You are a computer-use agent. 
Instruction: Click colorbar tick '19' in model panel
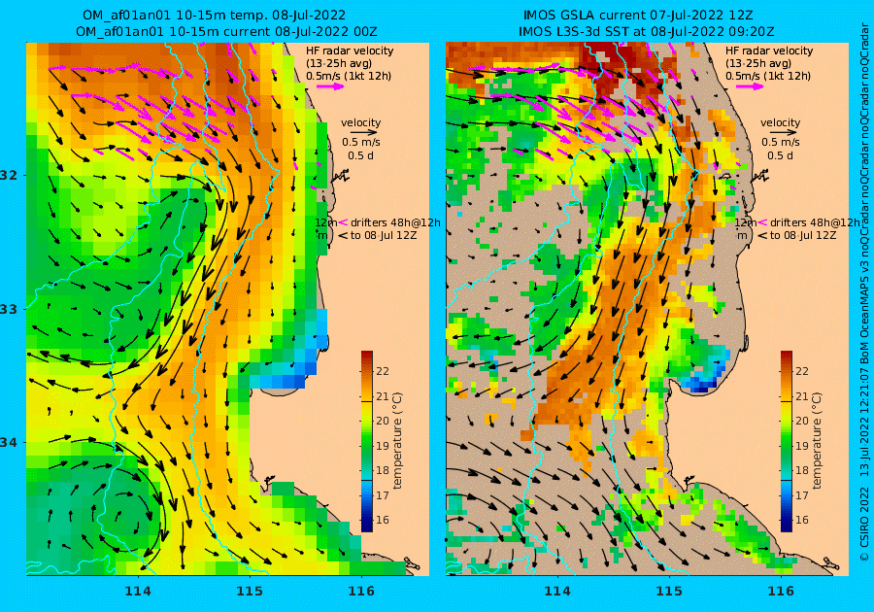(383, 446)
